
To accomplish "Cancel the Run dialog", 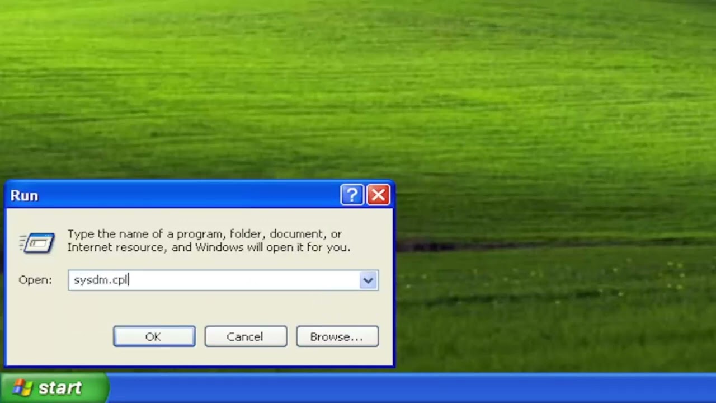I will [246, 336].
